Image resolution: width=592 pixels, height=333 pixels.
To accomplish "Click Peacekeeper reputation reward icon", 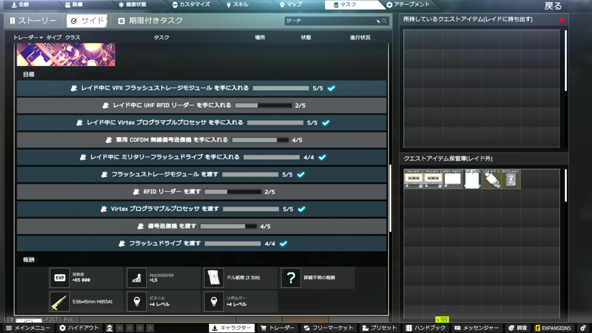I will pos(136,278).
